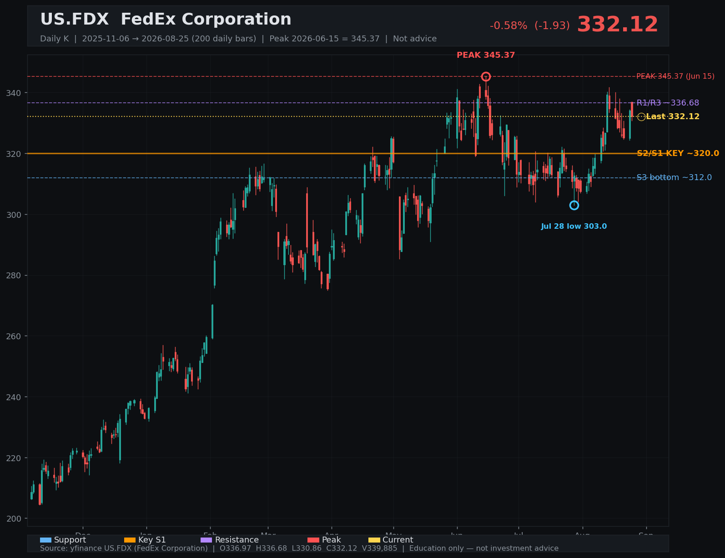Select the purple Resistance legend swatch
725x558 pixels.
click(206, 540)
